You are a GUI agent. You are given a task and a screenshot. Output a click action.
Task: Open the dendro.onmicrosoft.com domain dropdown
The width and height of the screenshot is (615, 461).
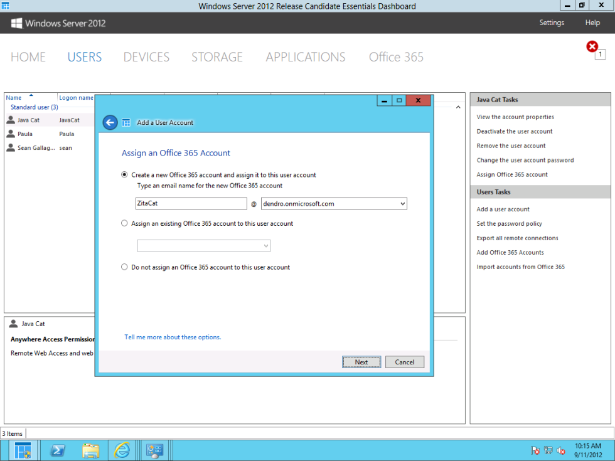pyautogui.click(x=402, y=203)
